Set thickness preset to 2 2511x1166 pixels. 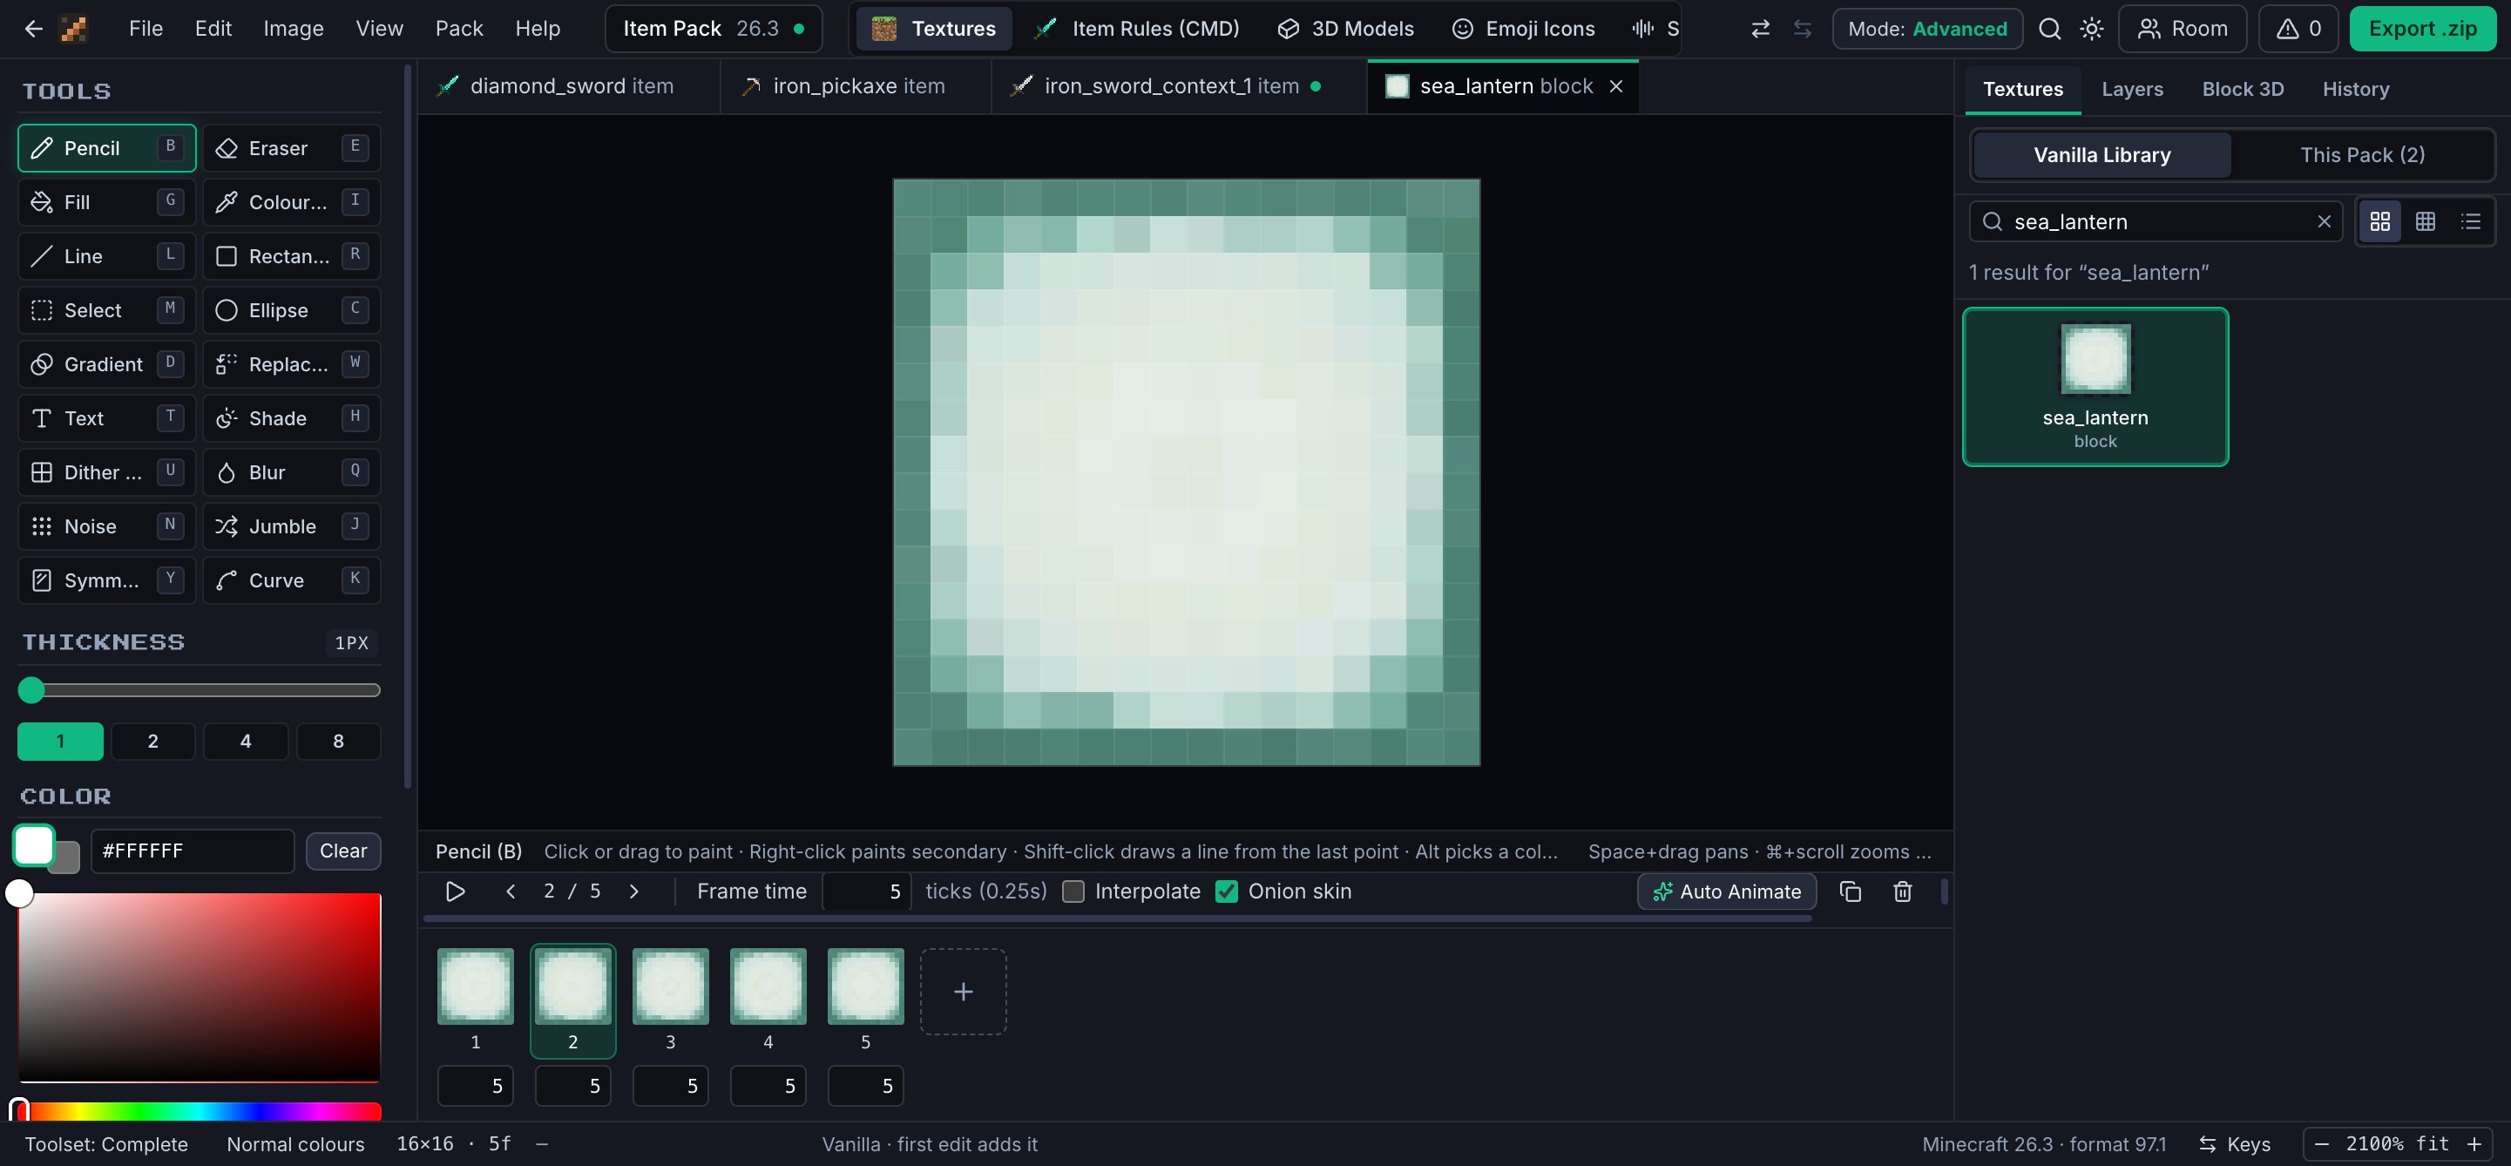pos(153,741)
